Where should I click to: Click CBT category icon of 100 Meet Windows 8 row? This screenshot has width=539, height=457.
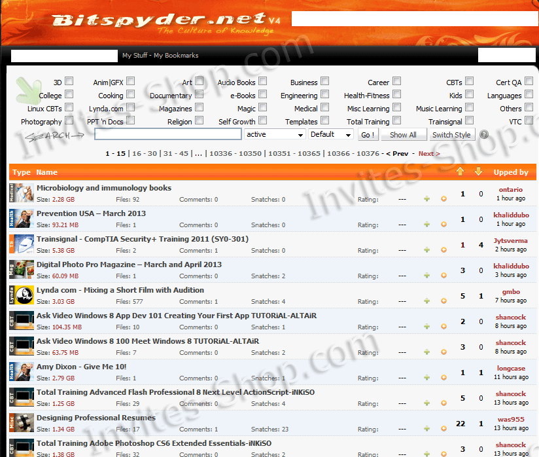tap(22, 346)
